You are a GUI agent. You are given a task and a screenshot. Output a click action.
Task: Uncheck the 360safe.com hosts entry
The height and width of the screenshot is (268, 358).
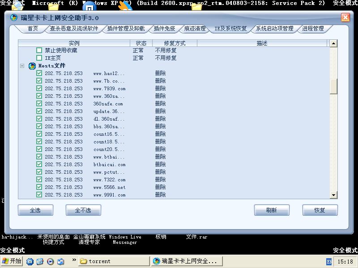coord(39,104)
